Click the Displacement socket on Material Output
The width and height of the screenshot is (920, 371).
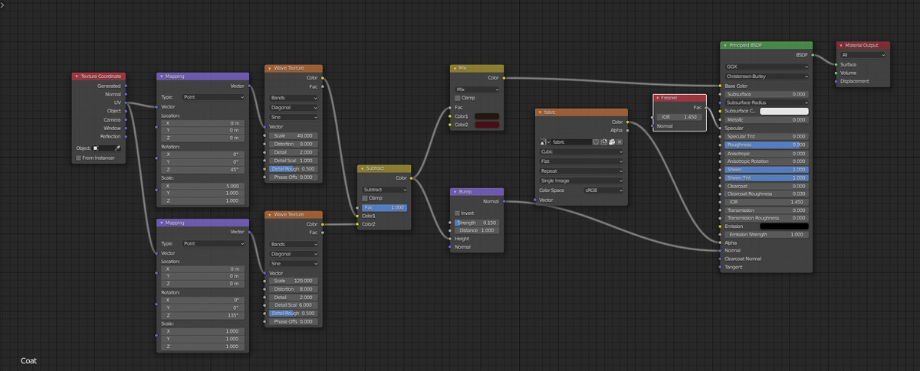click(x=836, y=81)
